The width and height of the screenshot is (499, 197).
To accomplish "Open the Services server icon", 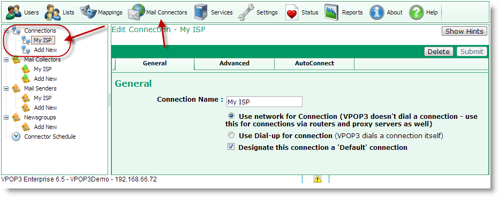I will [201, 12].
